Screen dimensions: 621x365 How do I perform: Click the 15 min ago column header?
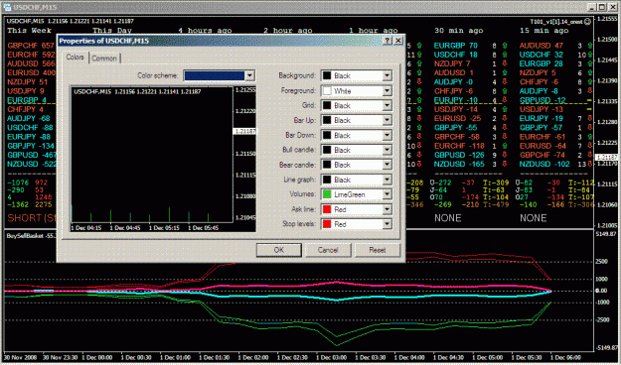point(544,31)
